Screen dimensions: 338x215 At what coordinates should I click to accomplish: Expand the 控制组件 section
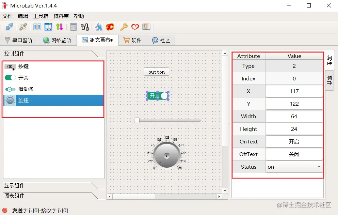coord(53,54)
